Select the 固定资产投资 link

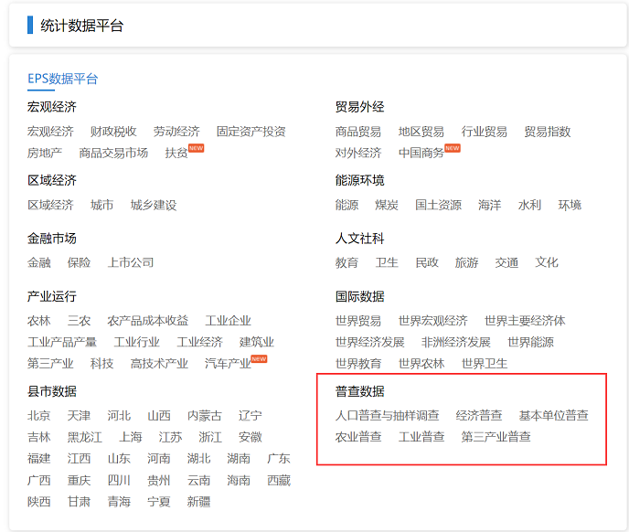(x=251, y=132)
